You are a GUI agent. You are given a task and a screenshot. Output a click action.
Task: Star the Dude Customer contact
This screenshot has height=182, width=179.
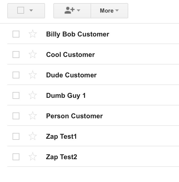pos(33,75)
